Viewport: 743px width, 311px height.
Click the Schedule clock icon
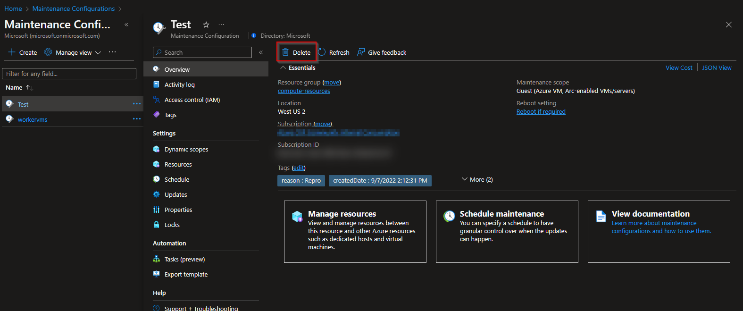(157, 179)
